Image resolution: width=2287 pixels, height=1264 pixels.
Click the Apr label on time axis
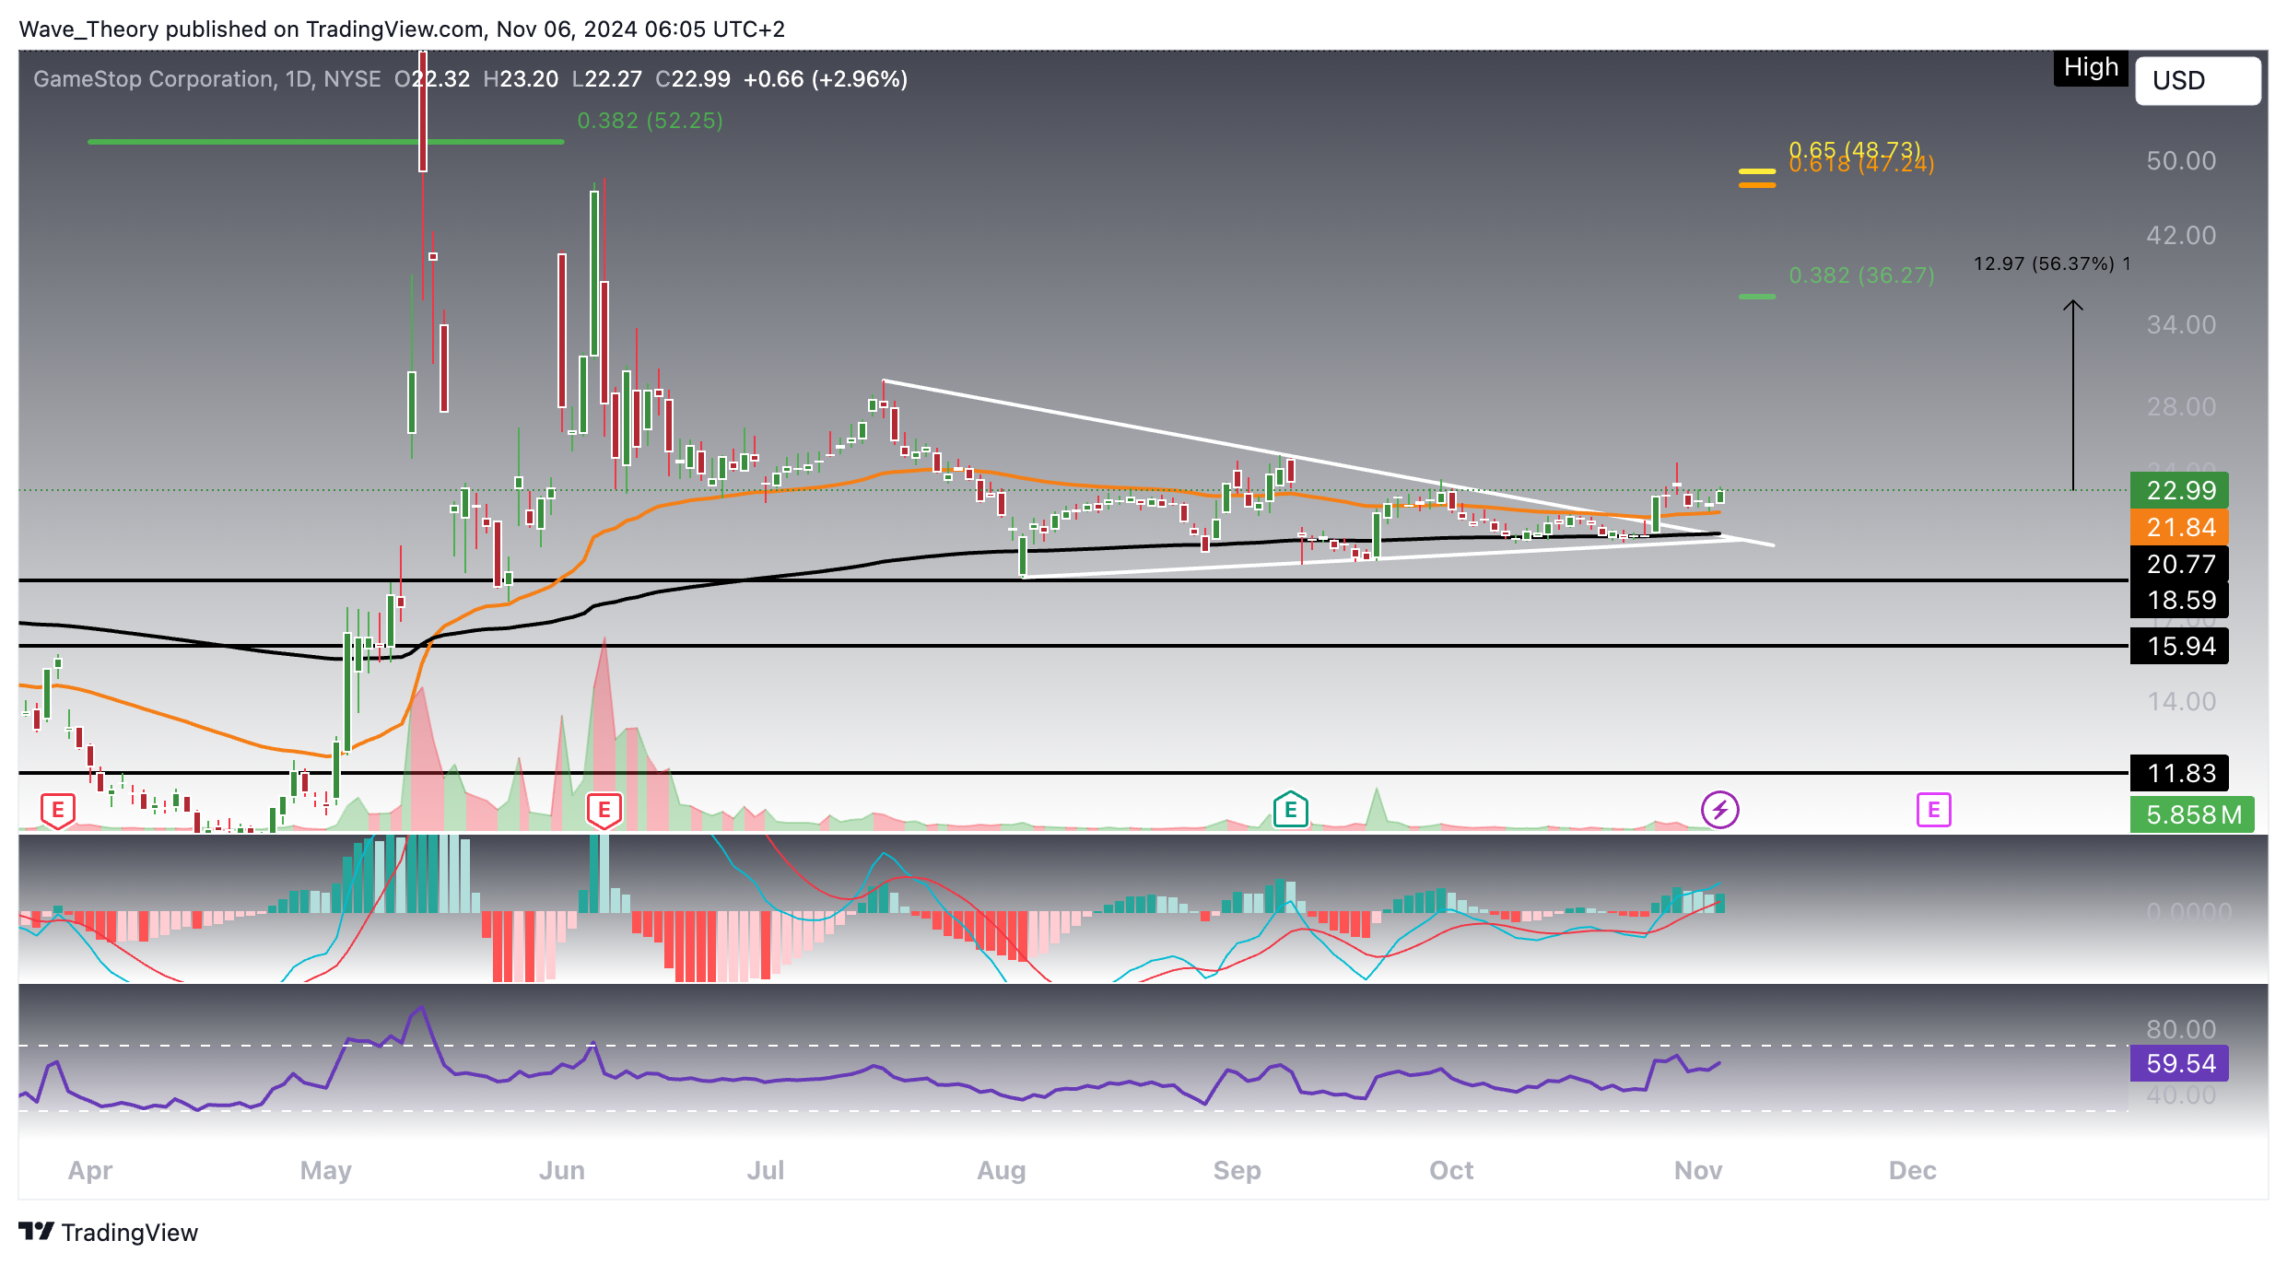pyautogui.click(x=90, y=1171)
